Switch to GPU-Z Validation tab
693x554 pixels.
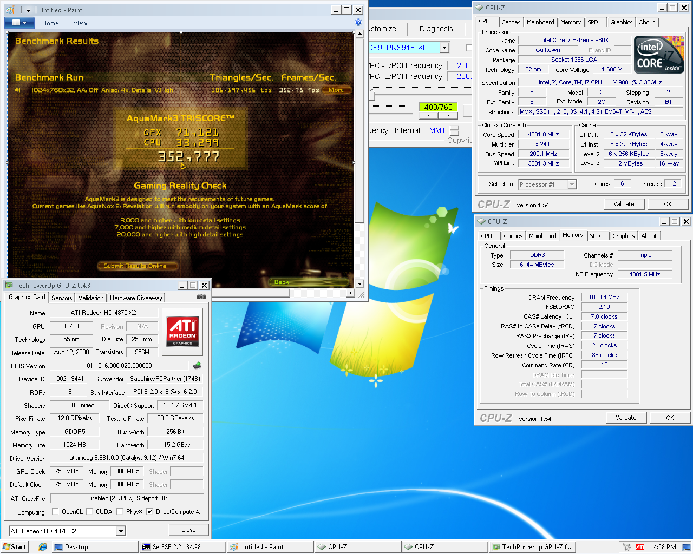(91, 298)
